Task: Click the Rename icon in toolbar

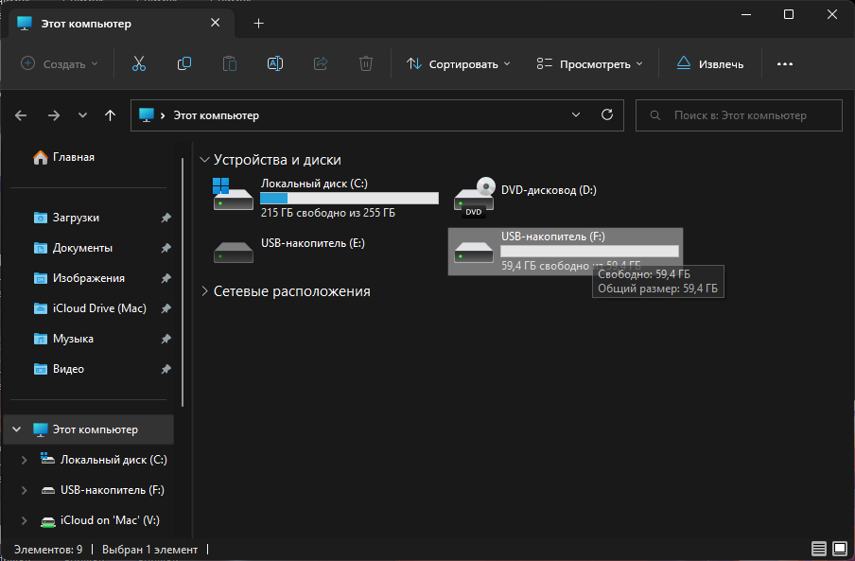Action: [275, 63]
